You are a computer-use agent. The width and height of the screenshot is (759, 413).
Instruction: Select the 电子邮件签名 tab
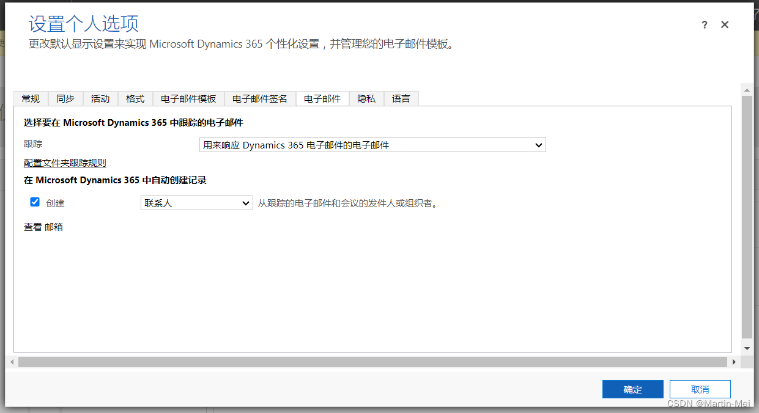point(260,98)
